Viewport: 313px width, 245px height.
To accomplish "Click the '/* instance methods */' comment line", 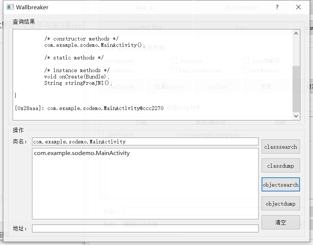I will point(77,70).
